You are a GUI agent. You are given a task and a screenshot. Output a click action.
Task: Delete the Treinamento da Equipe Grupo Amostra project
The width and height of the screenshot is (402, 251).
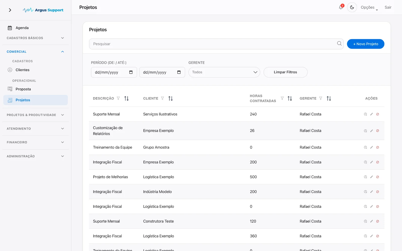tap(377, 147)
